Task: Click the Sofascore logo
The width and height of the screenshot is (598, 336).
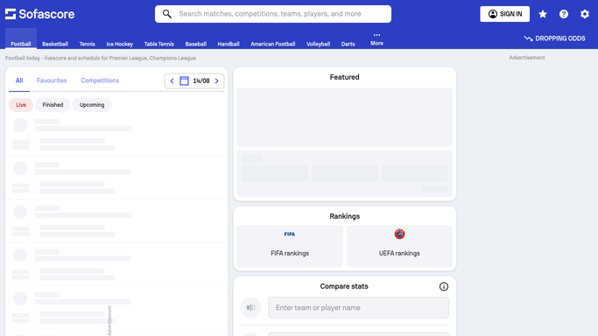Action: pos(39,14)
